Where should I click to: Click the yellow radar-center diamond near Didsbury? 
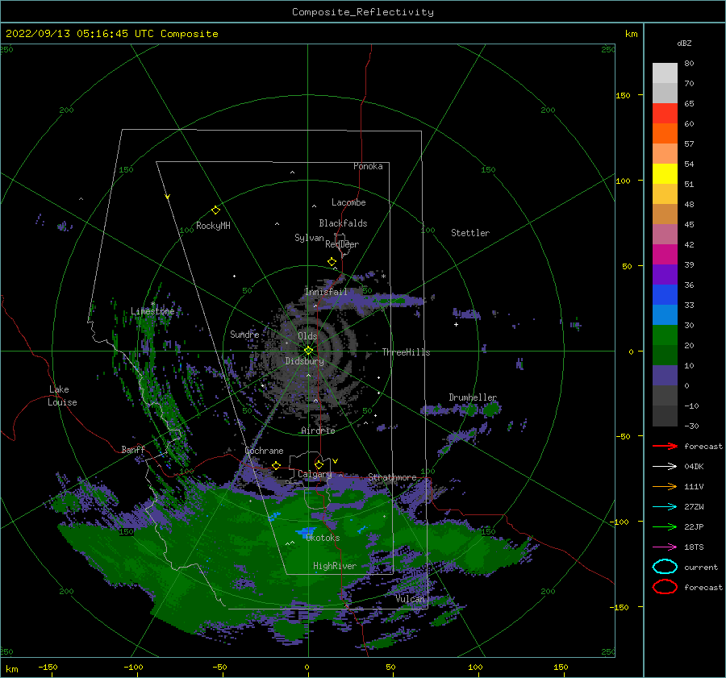(308, 351)
